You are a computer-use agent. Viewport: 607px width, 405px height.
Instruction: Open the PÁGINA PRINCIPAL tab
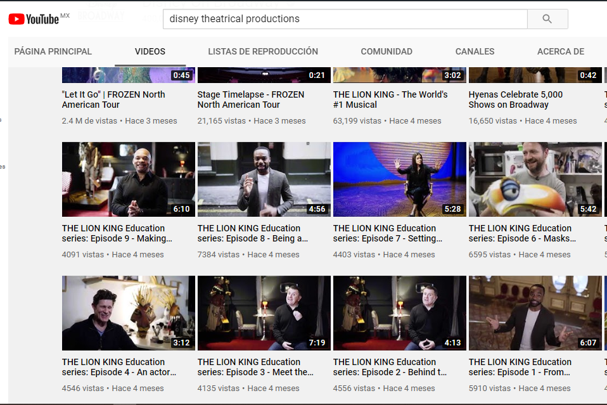53,51
